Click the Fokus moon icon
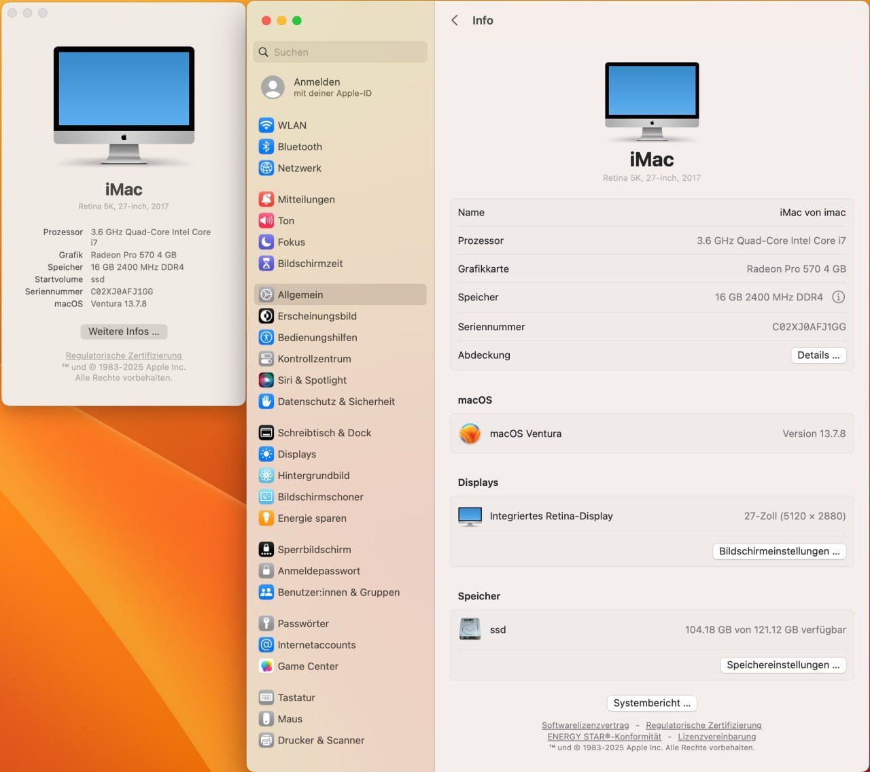Viewport: 870px width, 772px height. pos(266,242)
